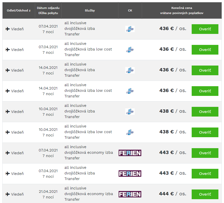Click Overiť for 10.04.2021 dvojlôžková izba 438 €
This screenshot has width=224, height=203.
[x=205, y=112]
